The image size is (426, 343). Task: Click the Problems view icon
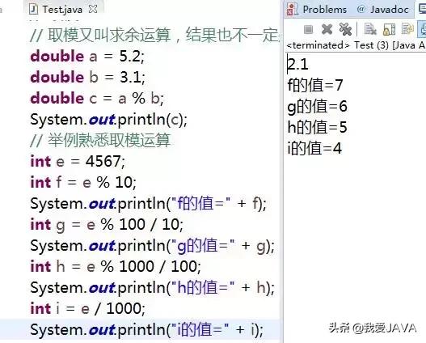293,10
